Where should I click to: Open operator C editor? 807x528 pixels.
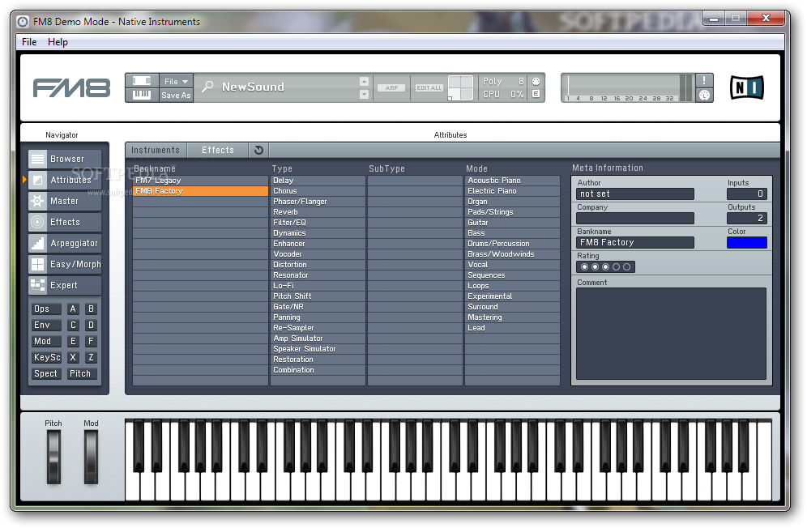[73, 326]
